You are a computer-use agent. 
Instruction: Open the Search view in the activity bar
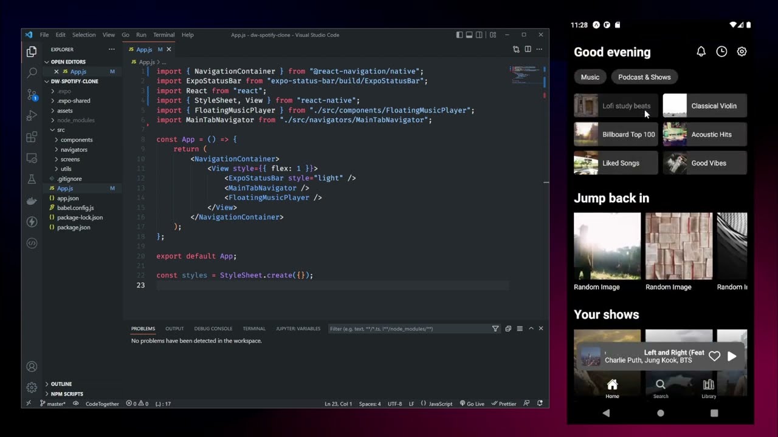32,73
